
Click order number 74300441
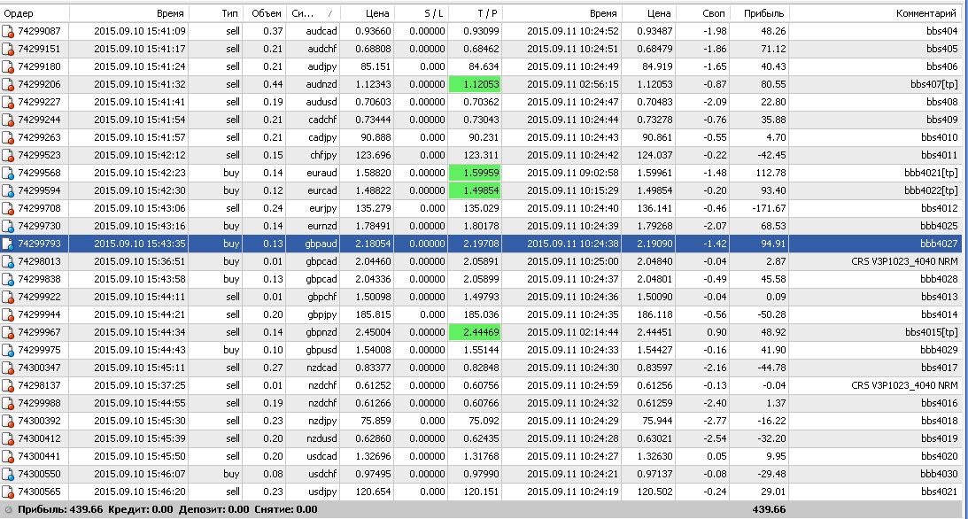pos(40,457)
